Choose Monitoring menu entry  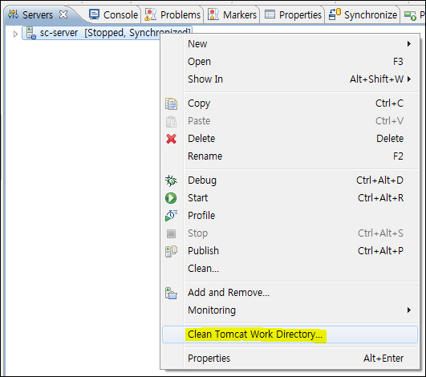[290, 310]
